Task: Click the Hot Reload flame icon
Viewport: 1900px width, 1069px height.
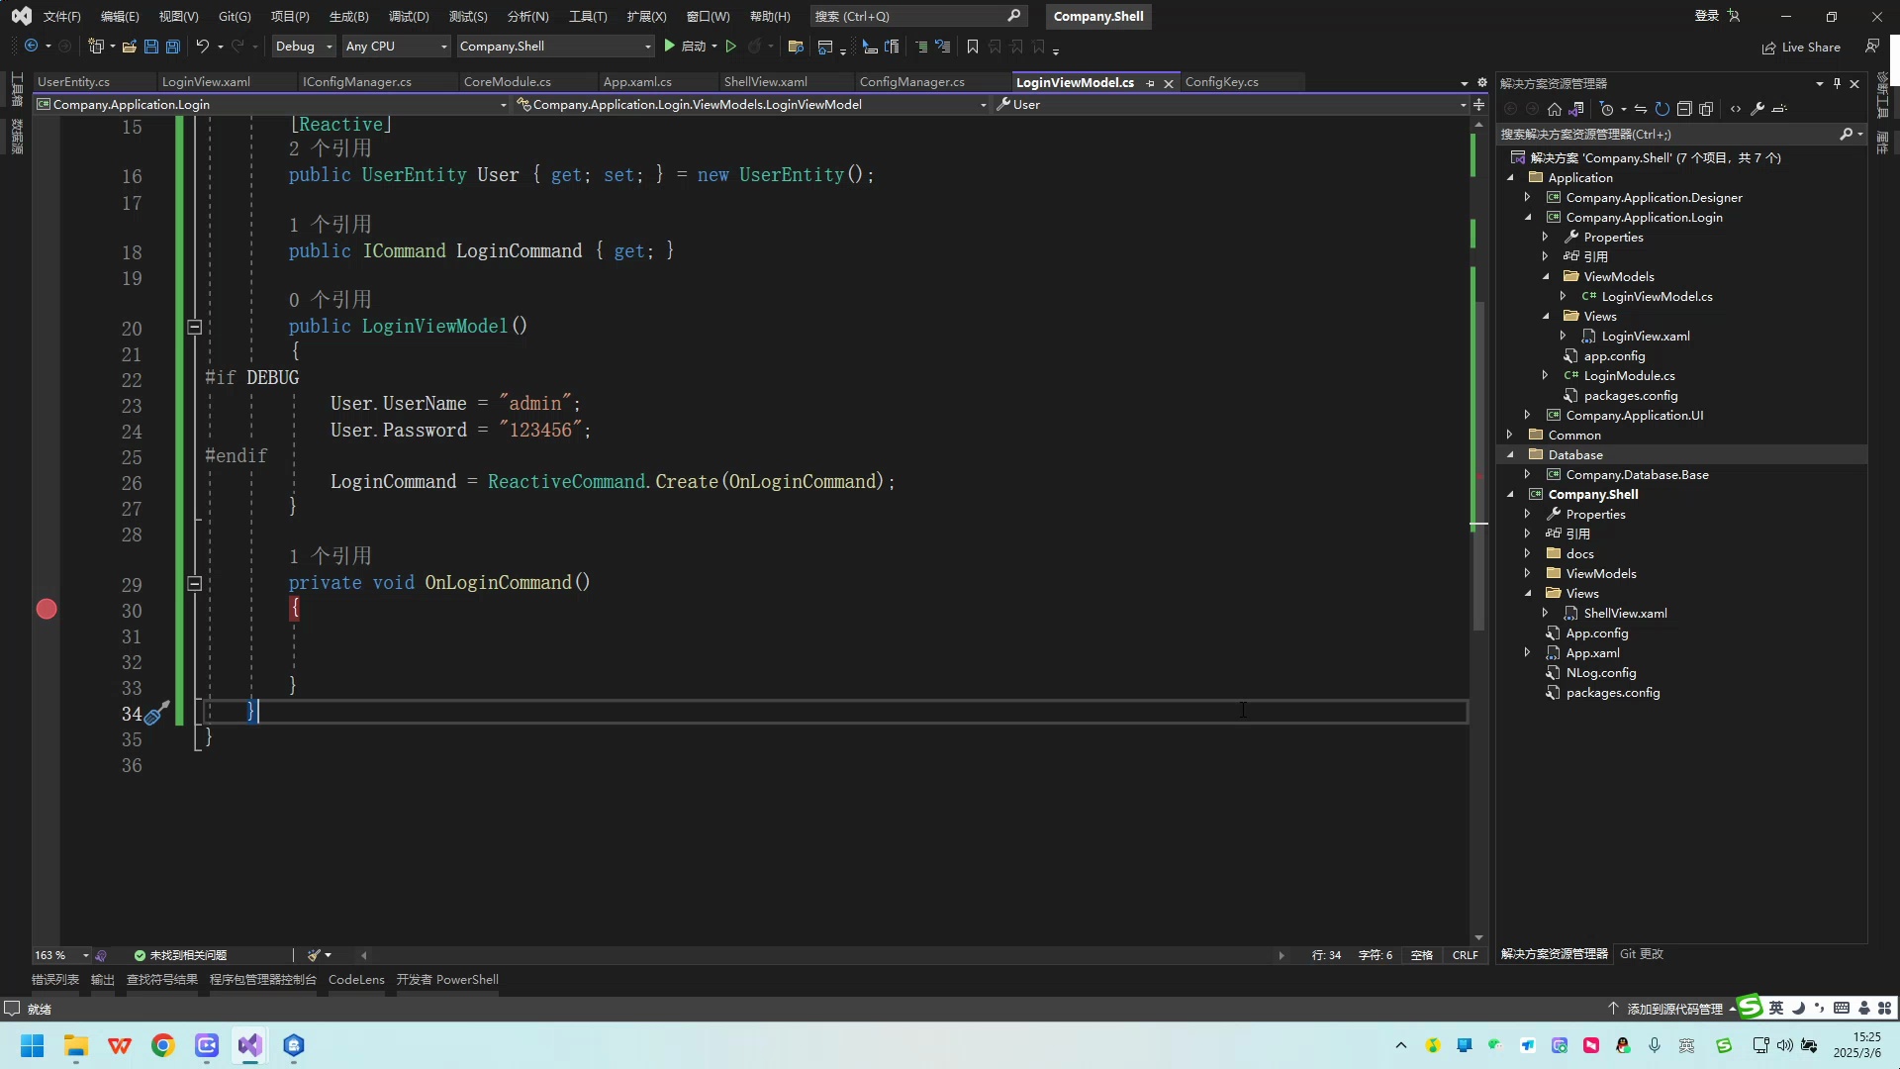Action: pyautogui.click(x=754, y=47)
